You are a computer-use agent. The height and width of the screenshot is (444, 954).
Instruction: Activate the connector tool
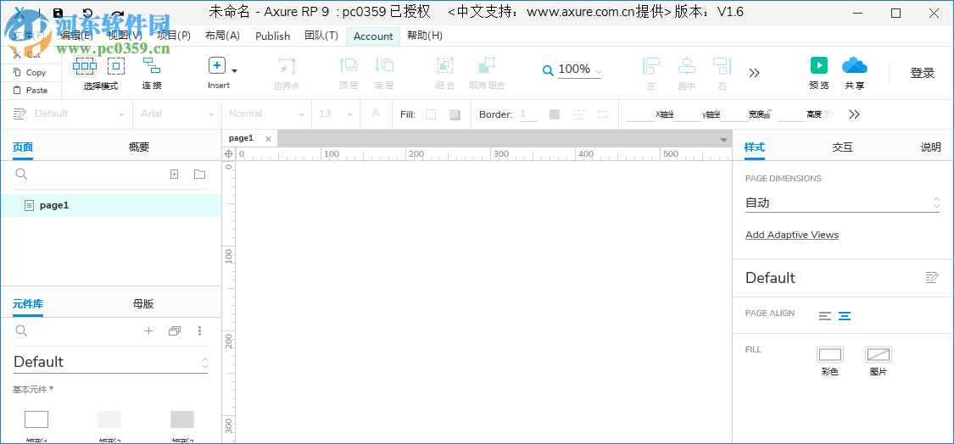click(152, 66)
